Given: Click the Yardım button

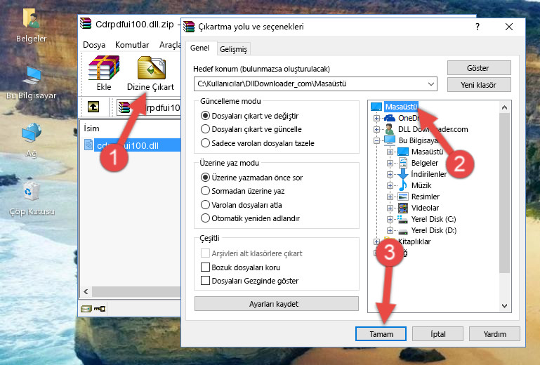Looking at the screenshot, I should click(x=494, y=333).
